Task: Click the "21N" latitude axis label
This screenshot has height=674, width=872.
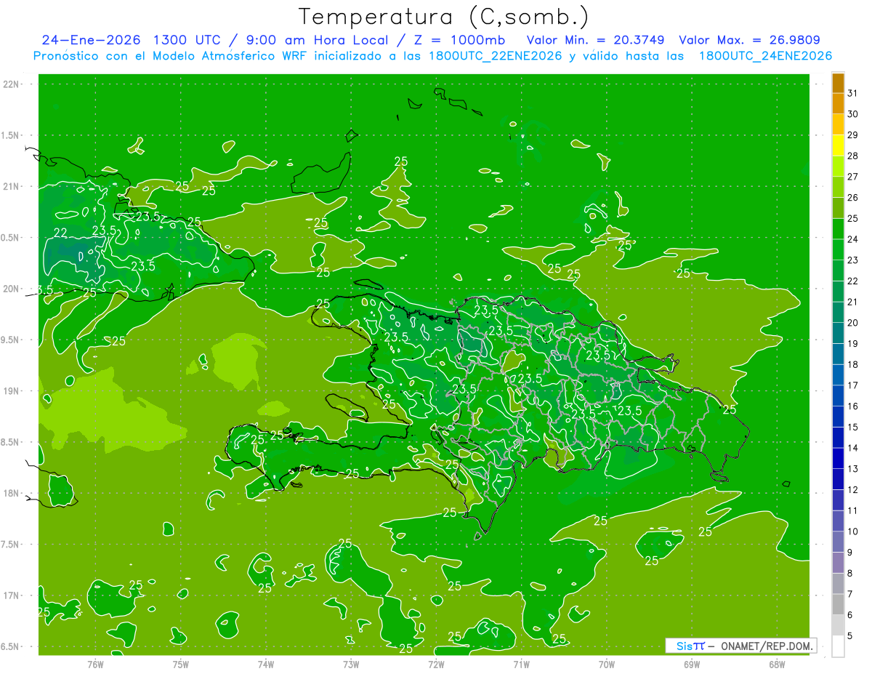Action: (x=12, y=187)
